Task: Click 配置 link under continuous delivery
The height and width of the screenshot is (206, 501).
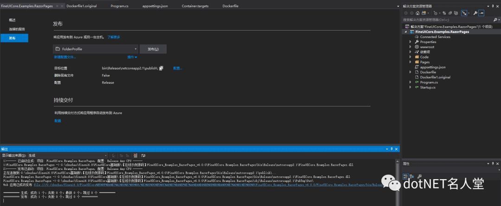Action: [x=58, y=121]
